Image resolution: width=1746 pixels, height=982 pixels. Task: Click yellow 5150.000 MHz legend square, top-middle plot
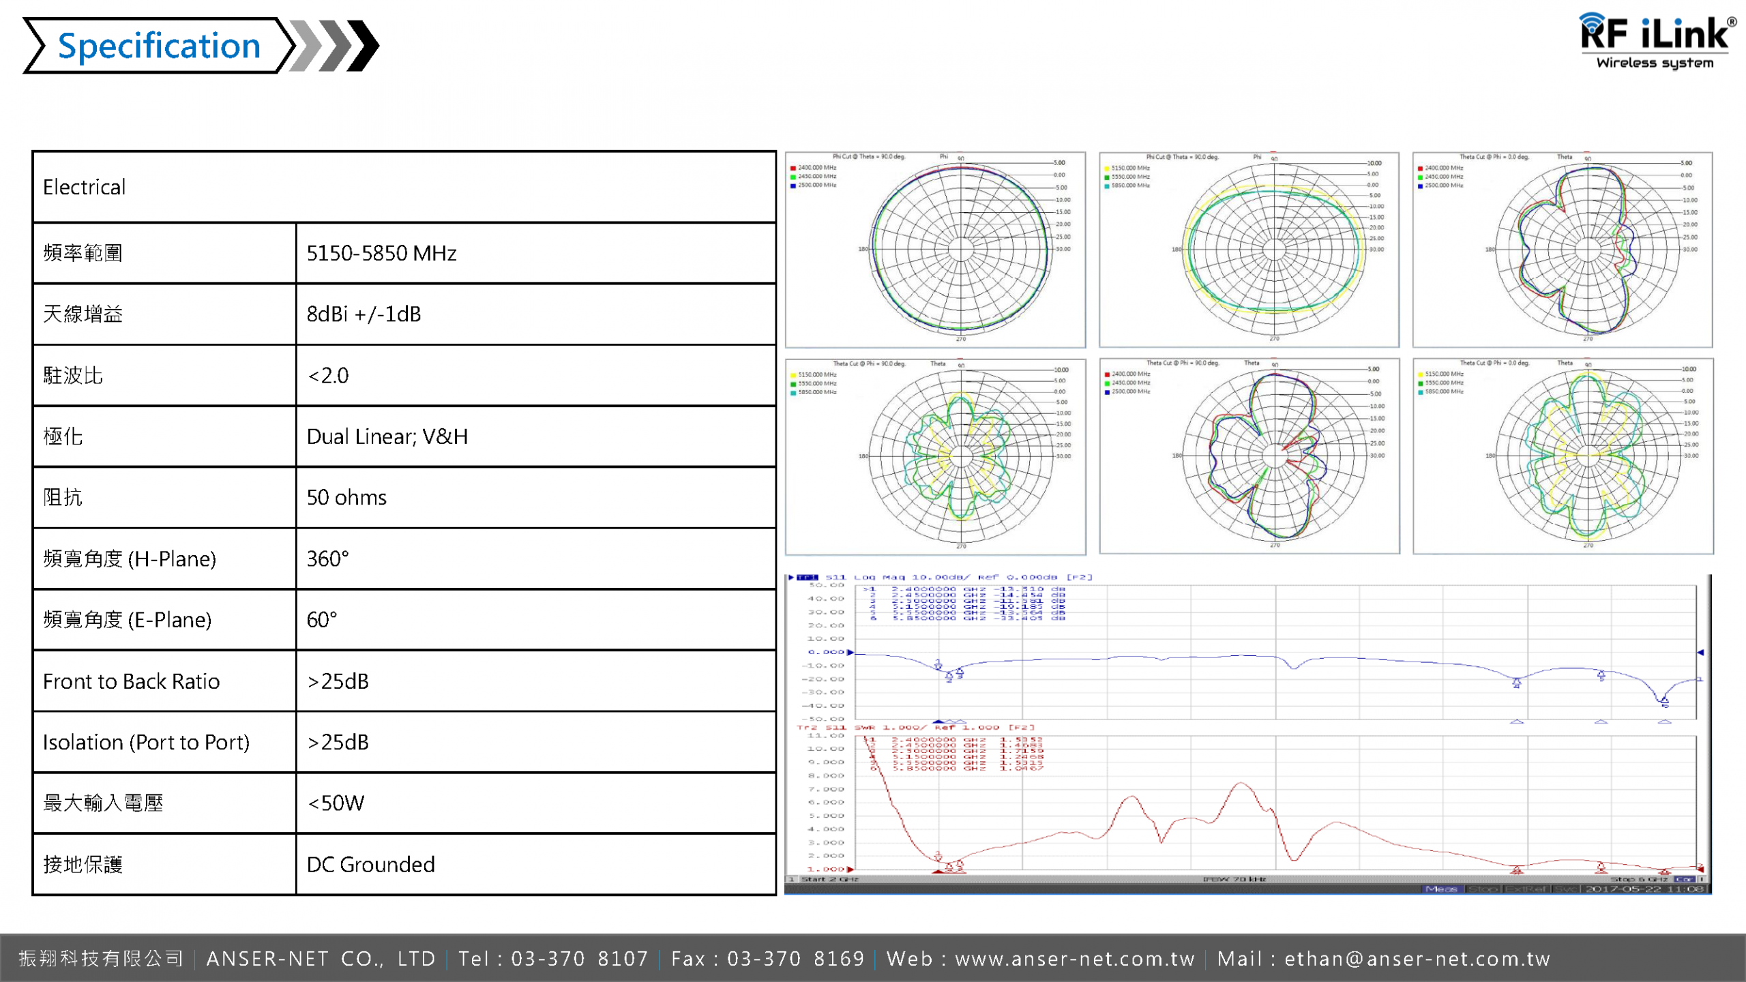click(1106, 168)
